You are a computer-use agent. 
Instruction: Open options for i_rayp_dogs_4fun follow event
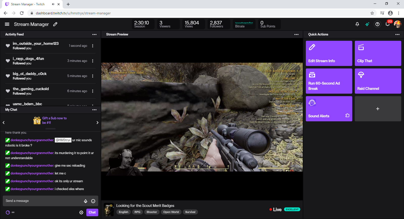tap(93, 61)
